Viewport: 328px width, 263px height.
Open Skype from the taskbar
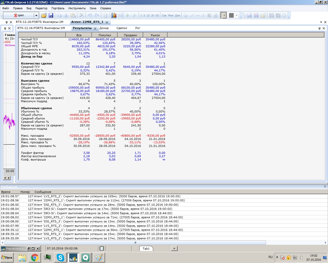60,258
